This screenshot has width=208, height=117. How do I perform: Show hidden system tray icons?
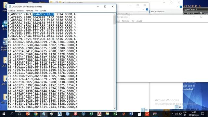click(x=172, y=114)
